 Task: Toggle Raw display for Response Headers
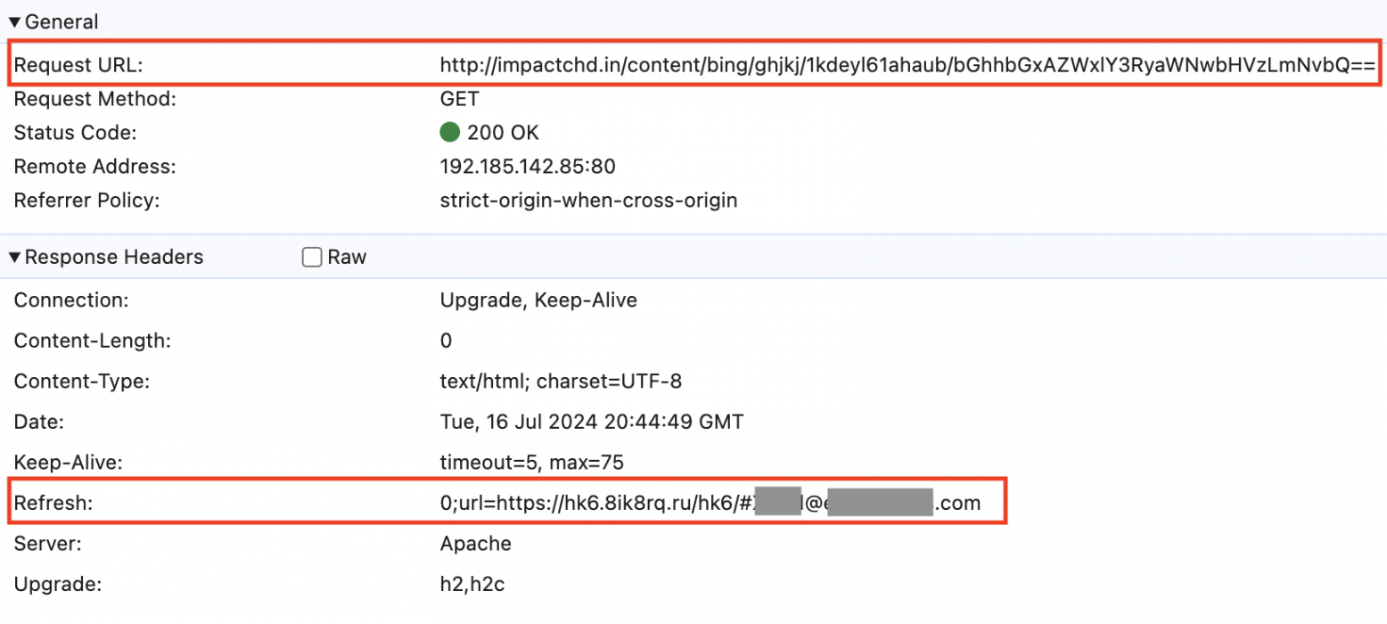coord(311,257)
